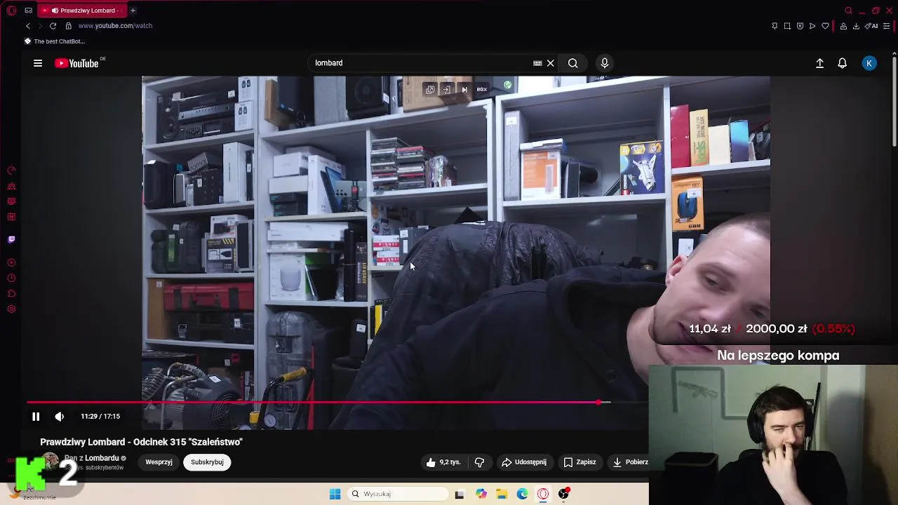Open the GX Corner gamepad icon

point(28,11)
